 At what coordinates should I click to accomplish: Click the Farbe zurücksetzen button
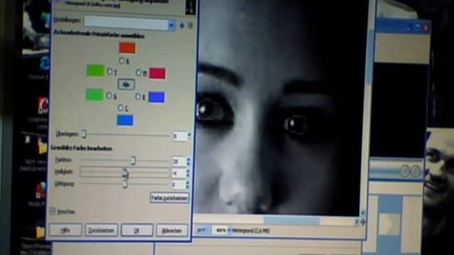[x=170, y=198]
